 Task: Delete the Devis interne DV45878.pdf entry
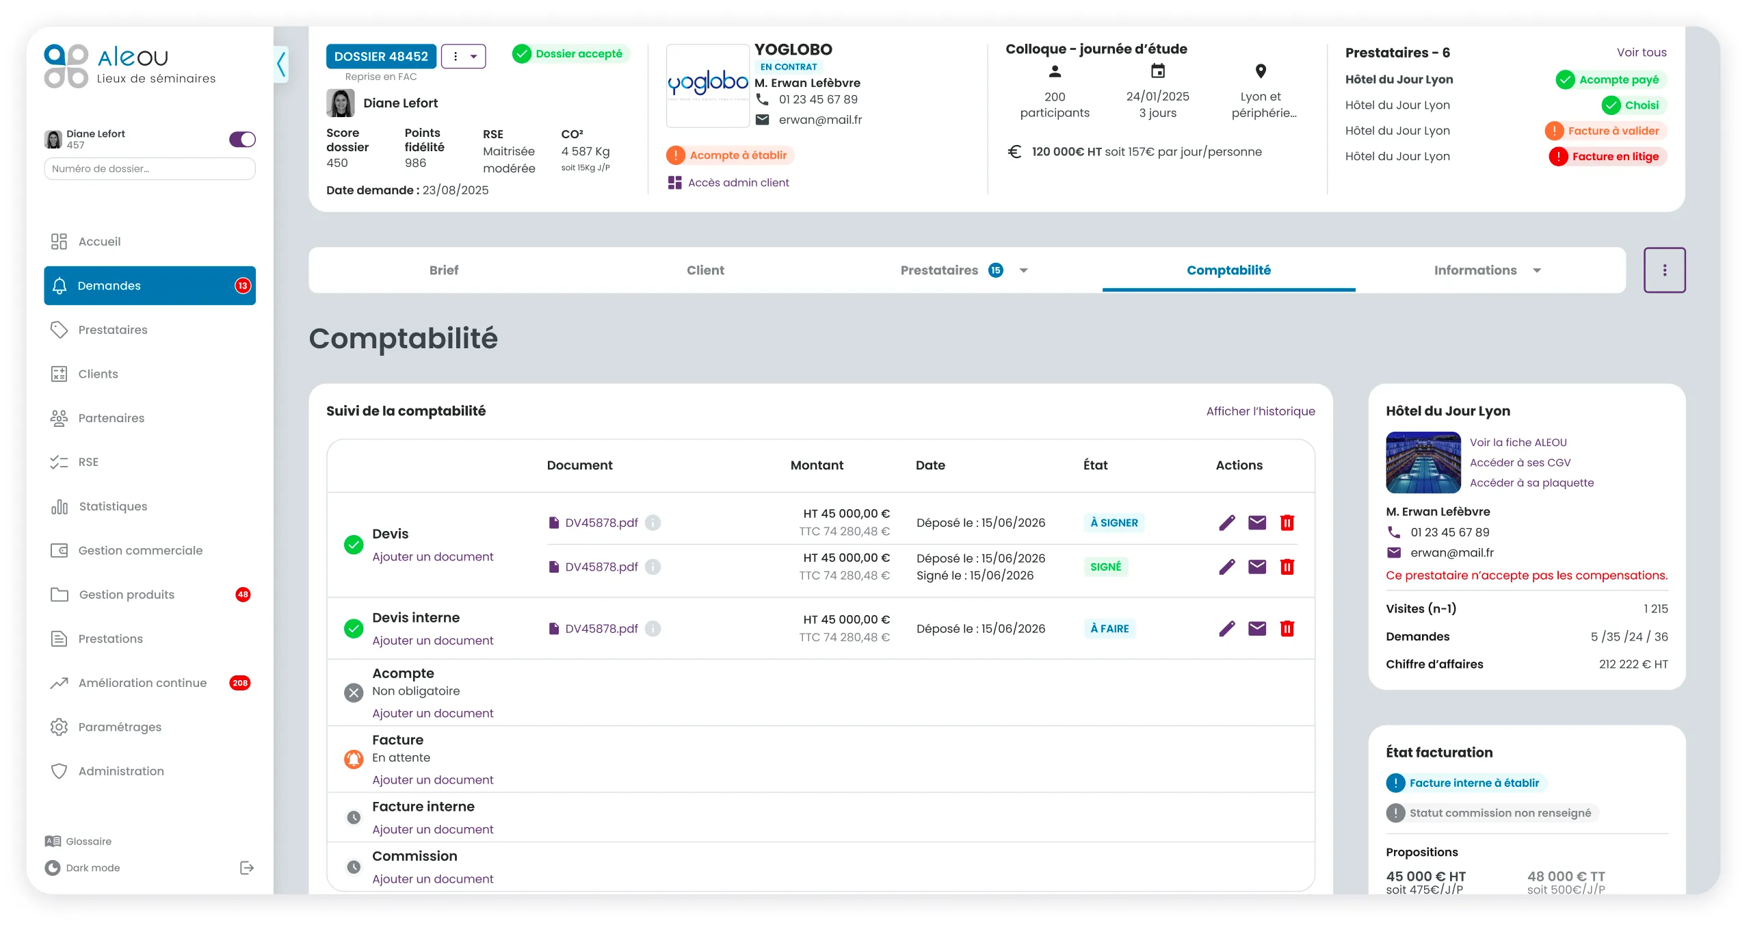click(x=1287, y=628)
